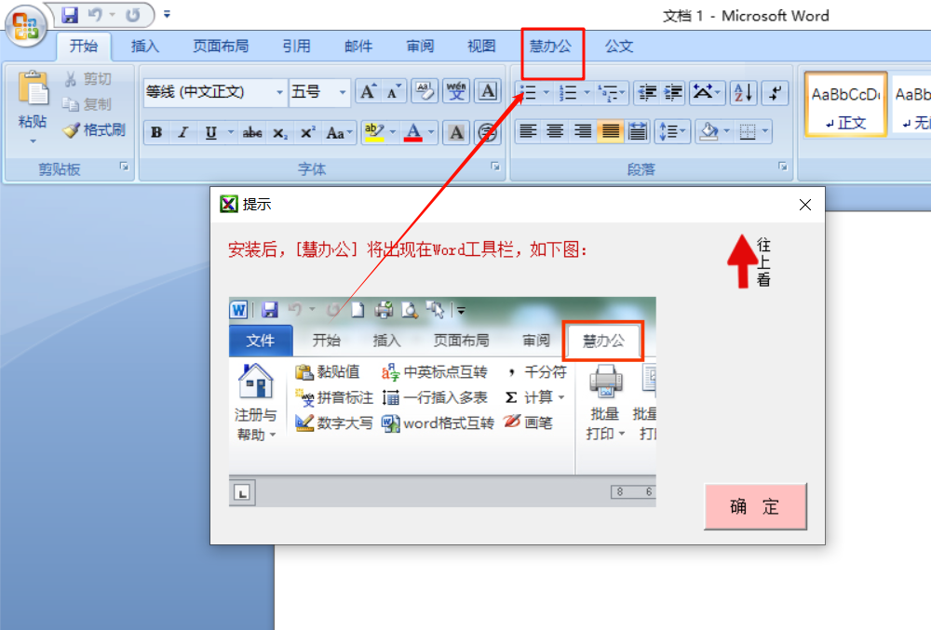931x630 pixels.
Task: Switch to the 慧办公 ribbon tab
Action: (x=550, y=46)
